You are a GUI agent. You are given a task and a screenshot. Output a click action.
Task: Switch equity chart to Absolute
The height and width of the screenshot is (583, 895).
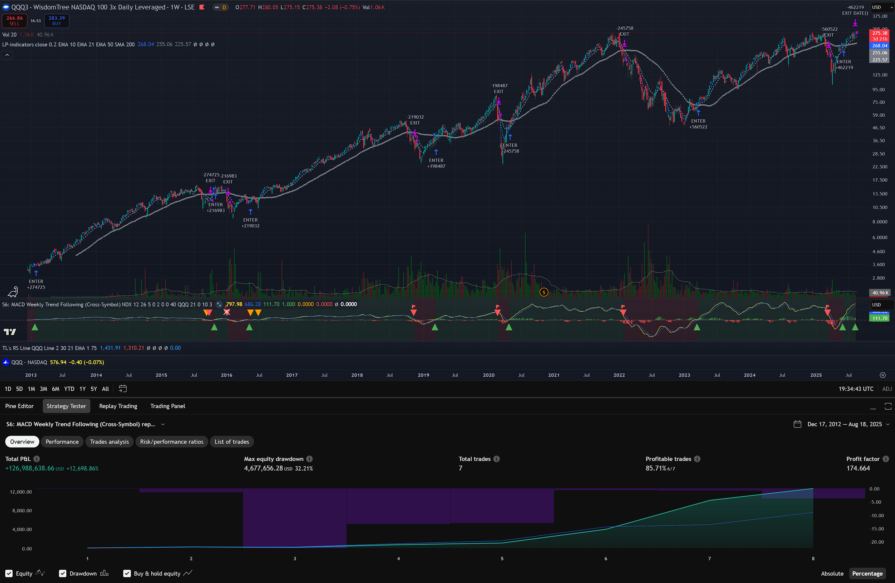point(832,573)
